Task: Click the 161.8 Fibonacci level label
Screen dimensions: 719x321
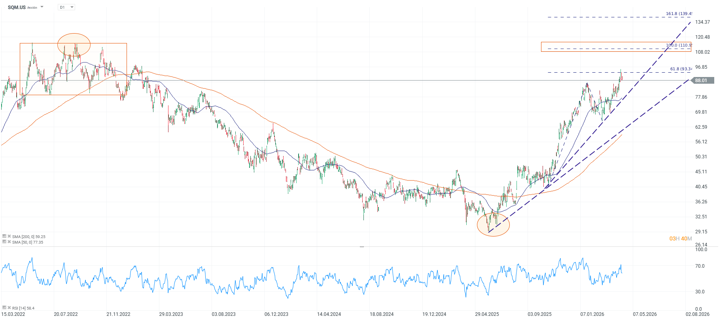Action: (679, 14)
